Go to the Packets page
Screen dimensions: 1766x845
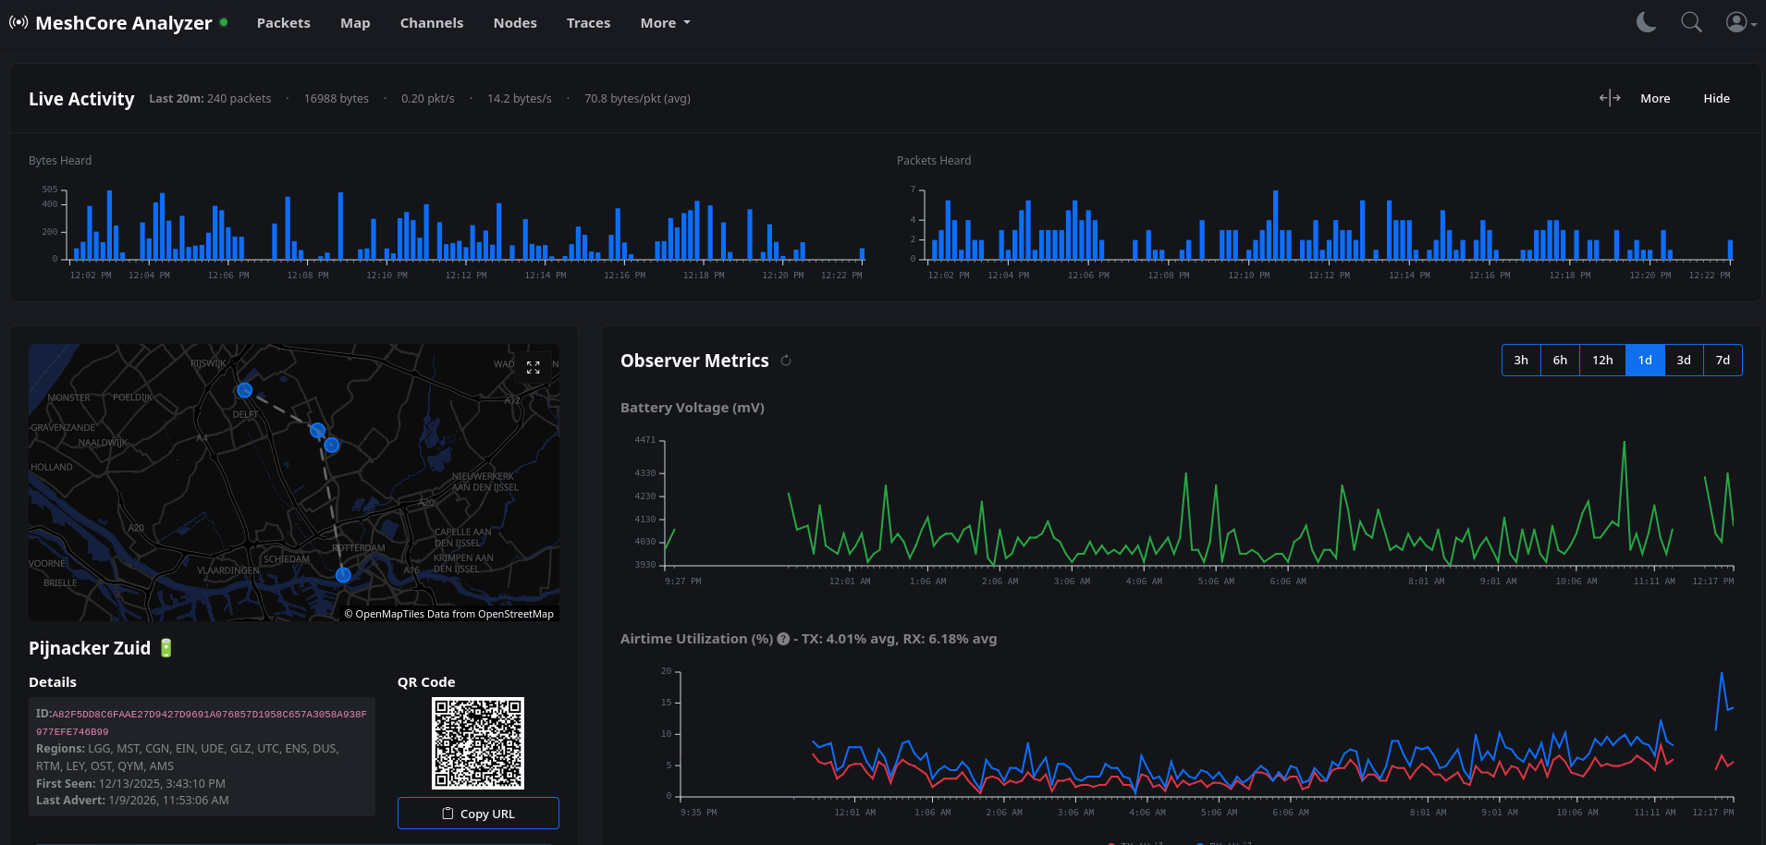tap(283, 23)
